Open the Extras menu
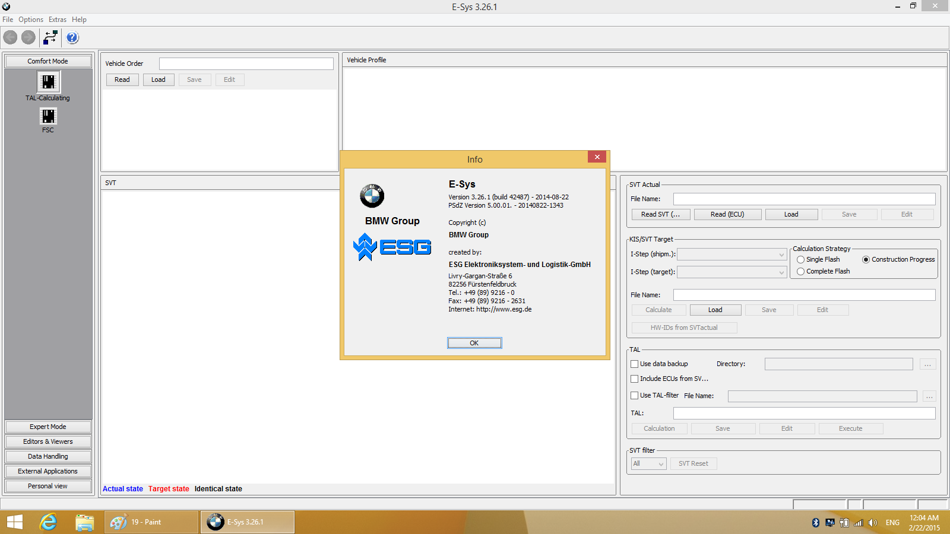This screenshot has height=534, width=950. point(58,20)
